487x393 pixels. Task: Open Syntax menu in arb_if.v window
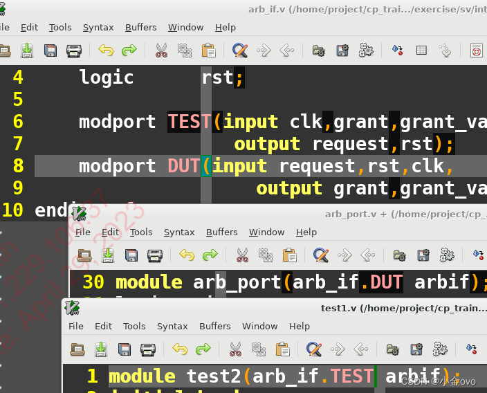[x=98, y=28]
